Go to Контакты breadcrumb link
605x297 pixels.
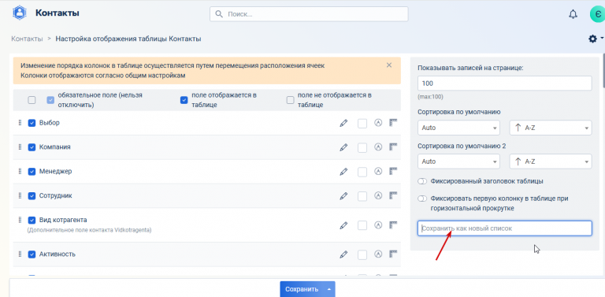(27, 39)
